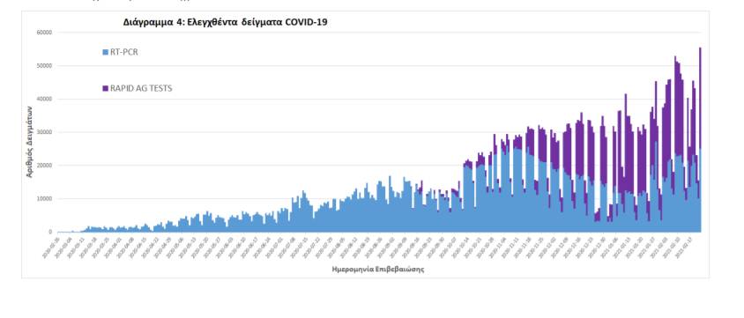The image size is (744, 318).
Task: Select the x-axis title Ημερομηνία Επιβεβαίωσης
Action: (378, 270)
